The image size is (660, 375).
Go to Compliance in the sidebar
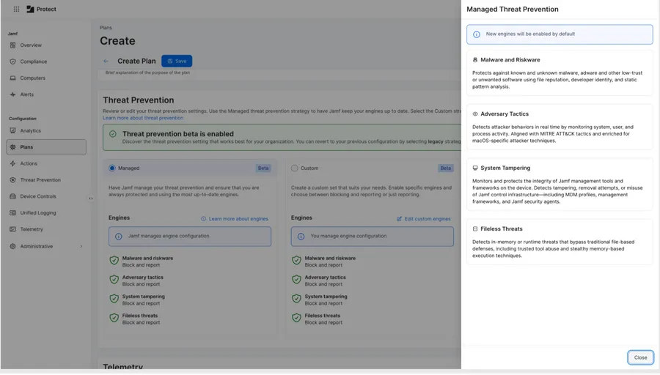[33, 62]
